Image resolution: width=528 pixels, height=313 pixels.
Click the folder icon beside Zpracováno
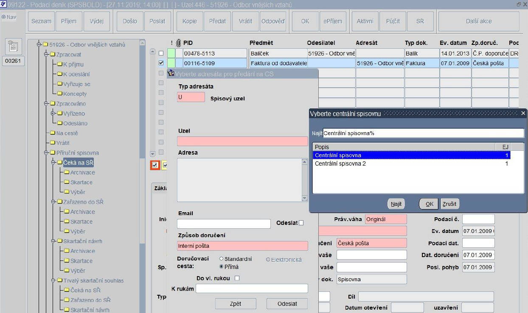point(53,104)
